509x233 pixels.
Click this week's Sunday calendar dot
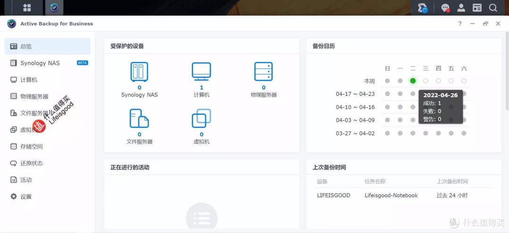coord(387,81)
